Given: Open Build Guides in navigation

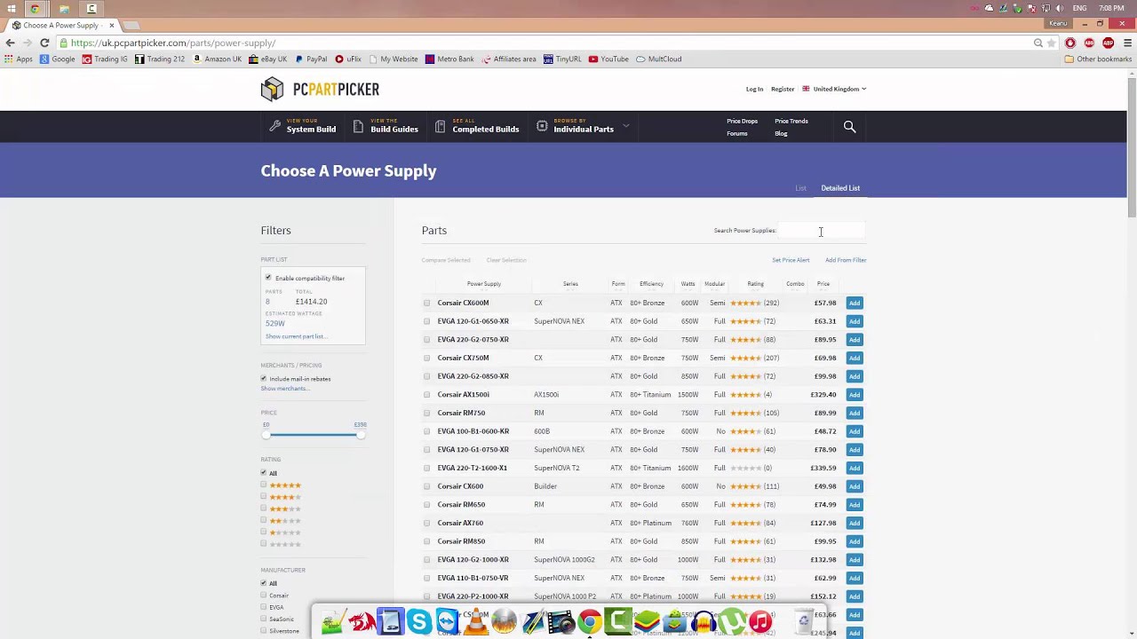Looking at the screenshot, I should pos(386,126).
